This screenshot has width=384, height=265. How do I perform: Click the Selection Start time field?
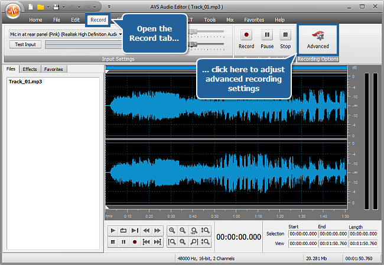303,234
